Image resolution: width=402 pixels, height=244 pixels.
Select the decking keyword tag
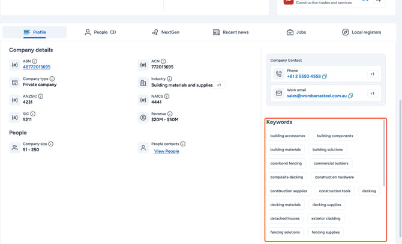click(x=369, y=191)
